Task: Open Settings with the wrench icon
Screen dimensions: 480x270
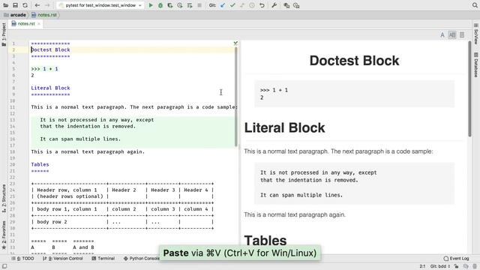Action: click(x=274, y=5)
